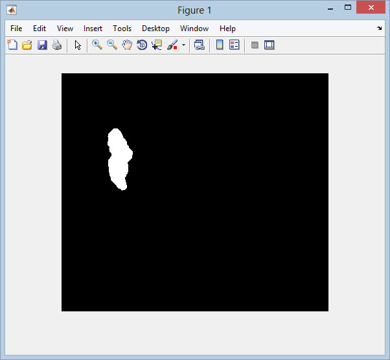Click the dock figure arrow in the menu bar
The width and height of the screenshot is (390, 360).
point(379,28)
